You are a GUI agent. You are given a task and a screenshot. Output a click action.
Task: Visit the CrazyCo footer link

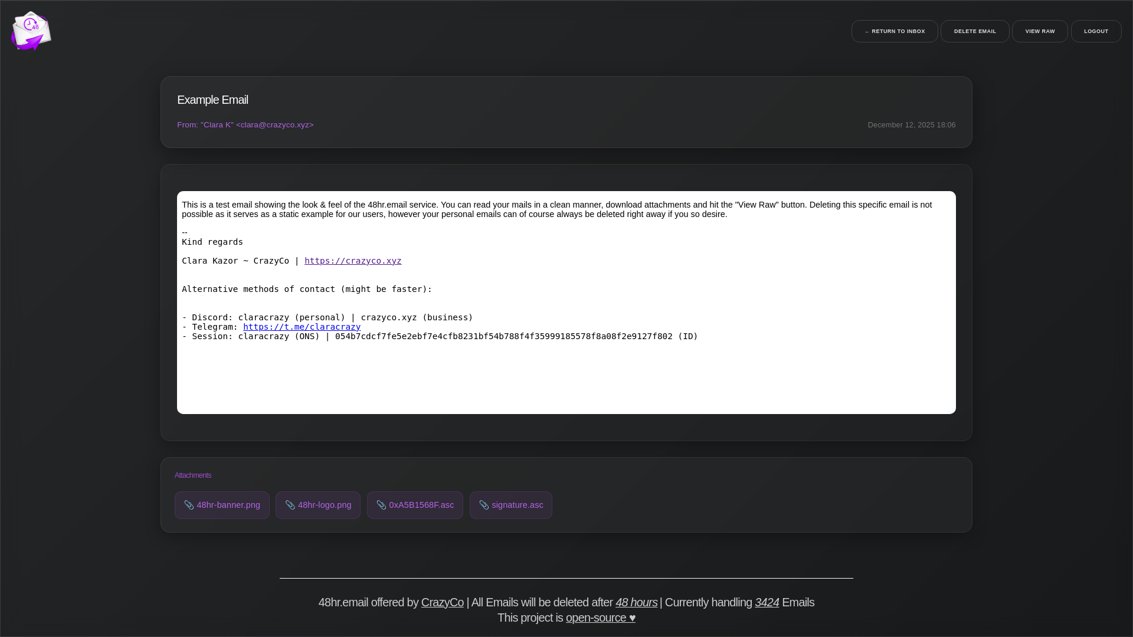coord(442,602)
